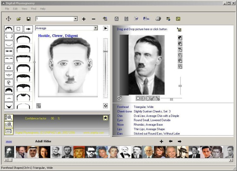Click the Eyes feature label
The width and height of the screenshot is (237, 171).
click(120, 120)
